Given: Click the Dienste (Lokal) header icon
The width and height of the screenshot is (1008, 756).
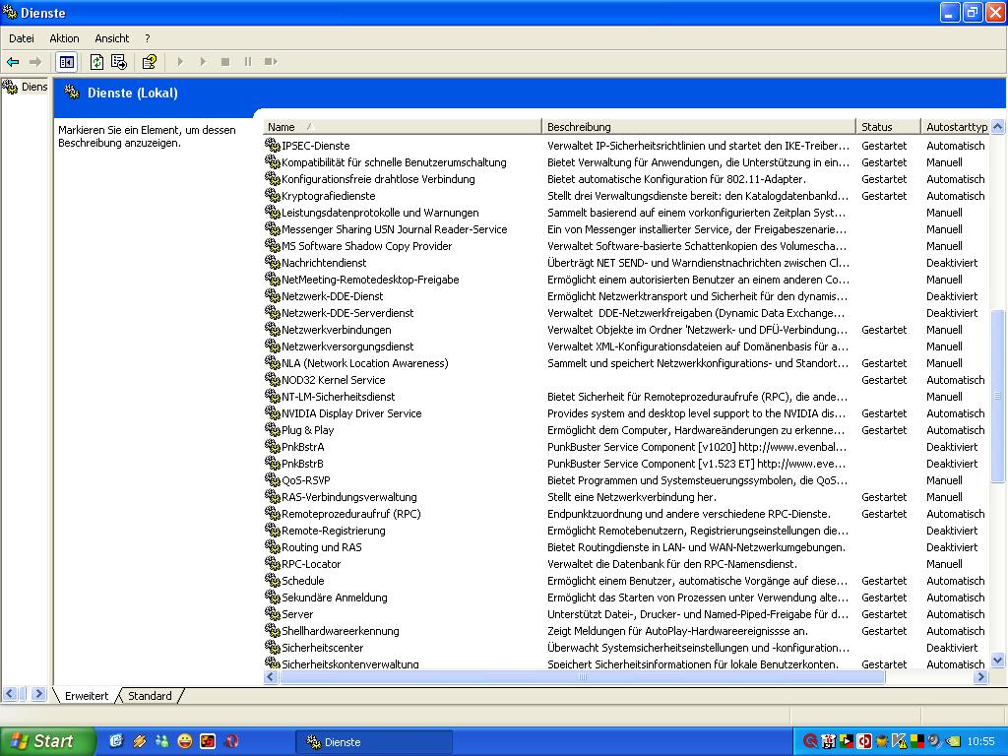Looking at the screenshot, I should pyautogui.click(x=72, y=93).
